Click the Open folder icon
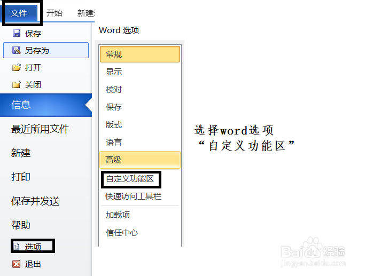The image size is (366, 276). 17,68
